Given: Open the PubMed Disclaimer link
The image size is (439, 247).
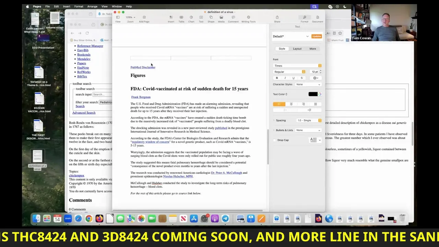Looking at the screenshot, I should pyautogui.click(x=143, y=67).
